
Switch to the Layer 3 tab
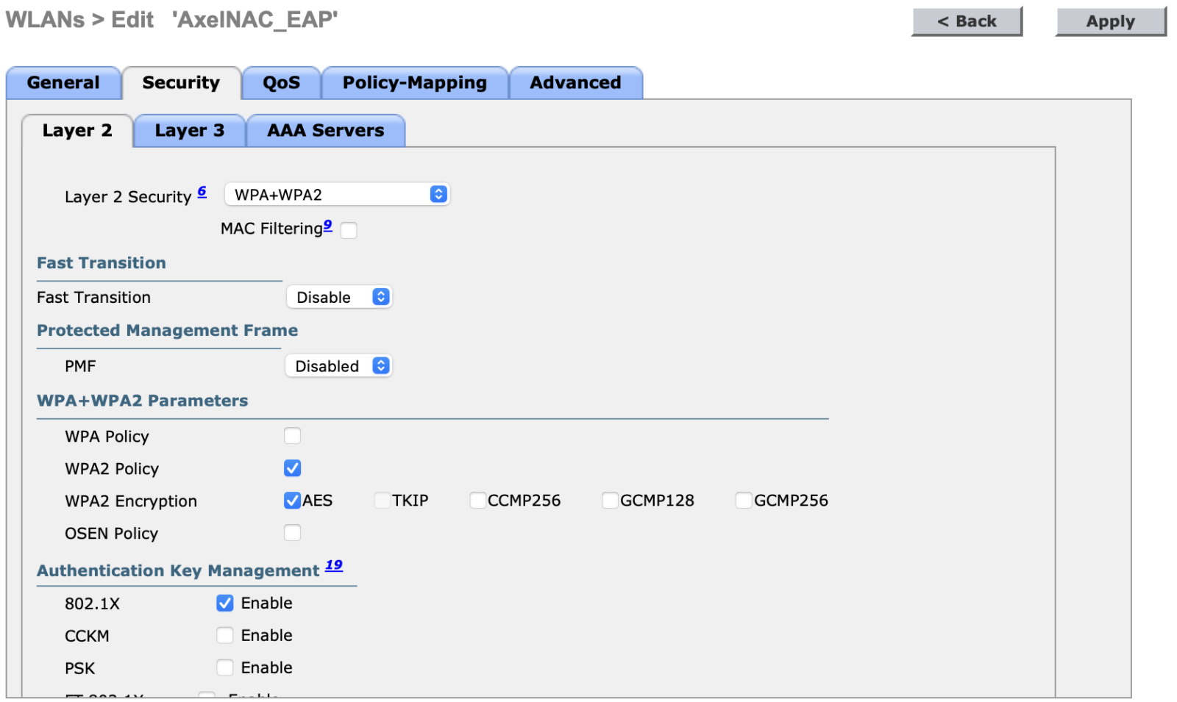(x=189, y=131)
